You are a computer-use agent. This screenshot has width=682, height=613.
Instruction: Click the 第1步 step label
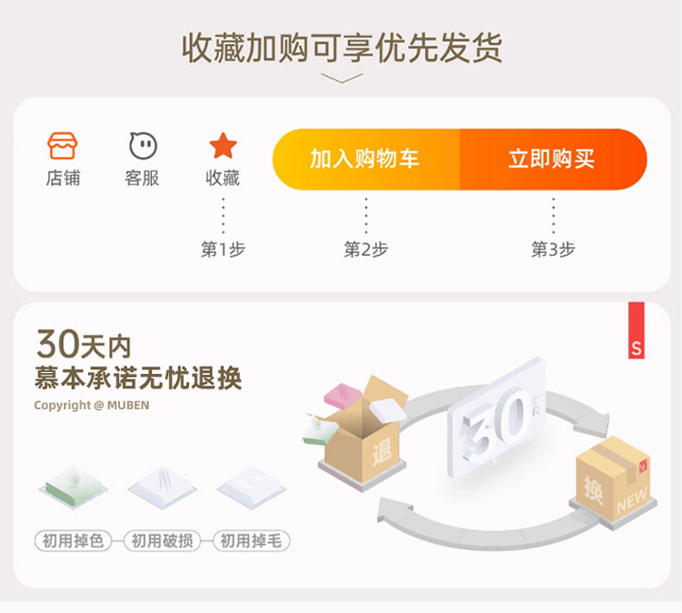[223, 250]
